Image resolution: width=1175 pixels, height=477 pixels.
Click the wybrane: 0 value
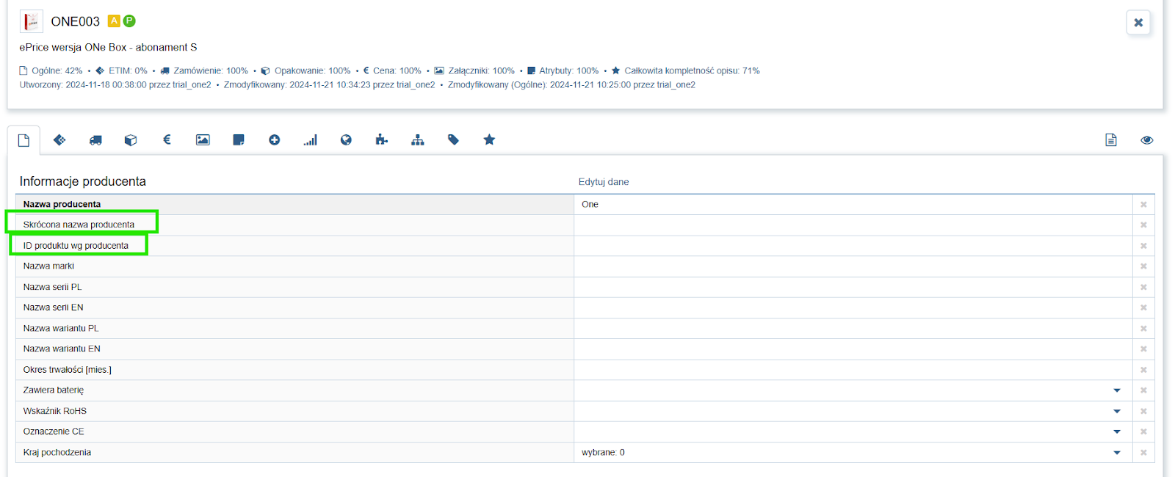tap(603, 453)
